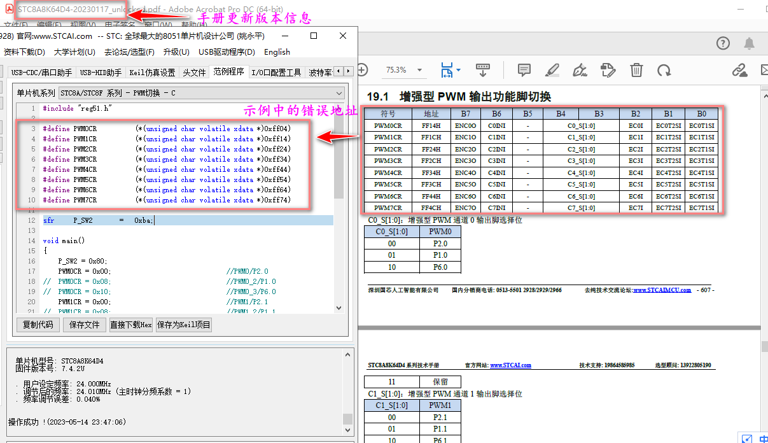This screenshot has height=443, width=768.
Task: Click the void main() line
Action: point(64,241)
